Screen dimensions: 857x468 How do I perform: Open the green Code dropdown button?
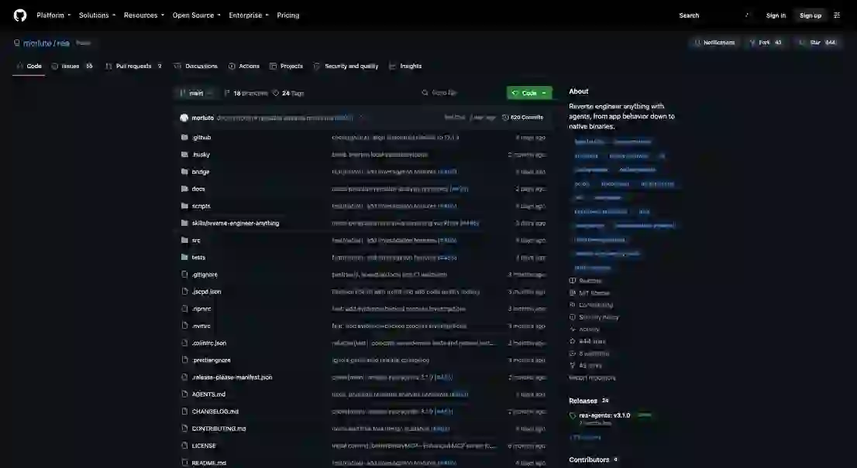pyautogui.click(x=529, y=93)
